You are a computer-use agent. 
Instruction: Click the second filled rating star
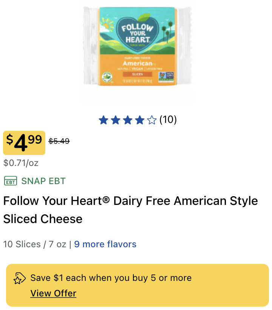116,120
